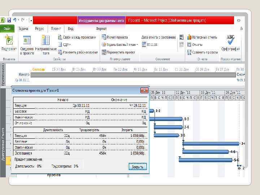Switch to the Вид ribbon tab
This screenshot has width=260, height=195.
[70, 29]
